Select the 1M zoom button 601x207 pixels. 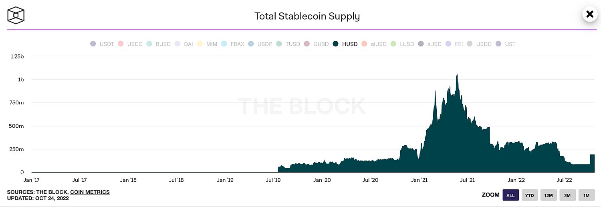[587, 195]
